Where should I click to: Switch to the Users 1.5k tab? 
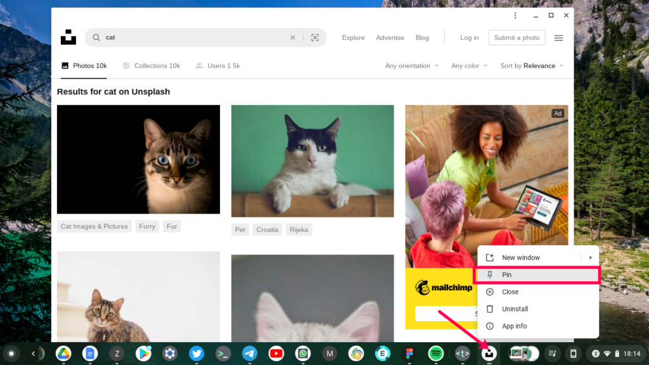218,66
